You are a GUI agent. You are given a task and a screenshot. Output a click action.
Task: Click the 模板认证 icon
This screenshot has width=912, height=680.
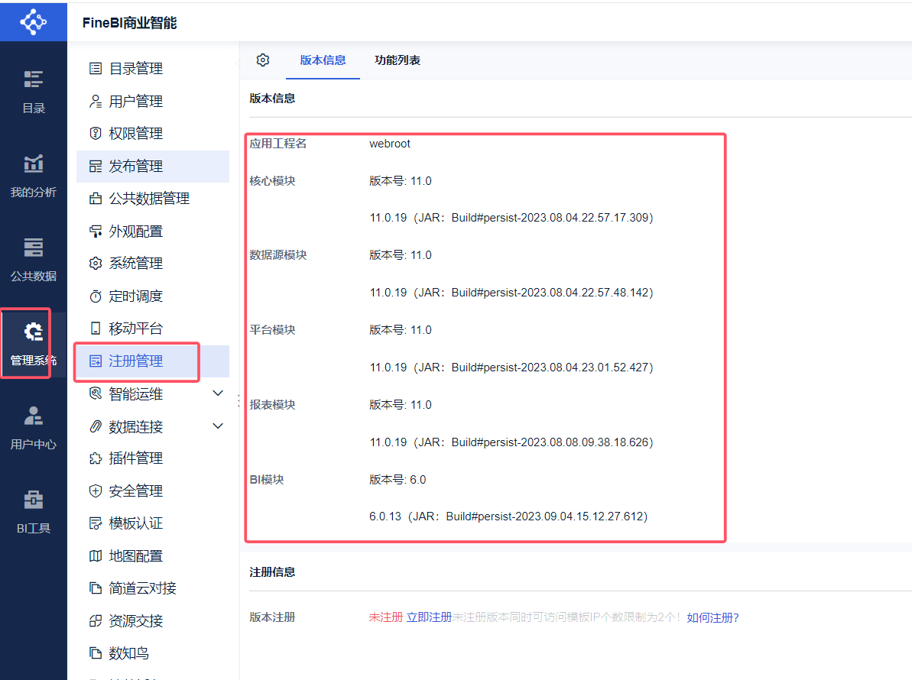(x=96, y=523)
